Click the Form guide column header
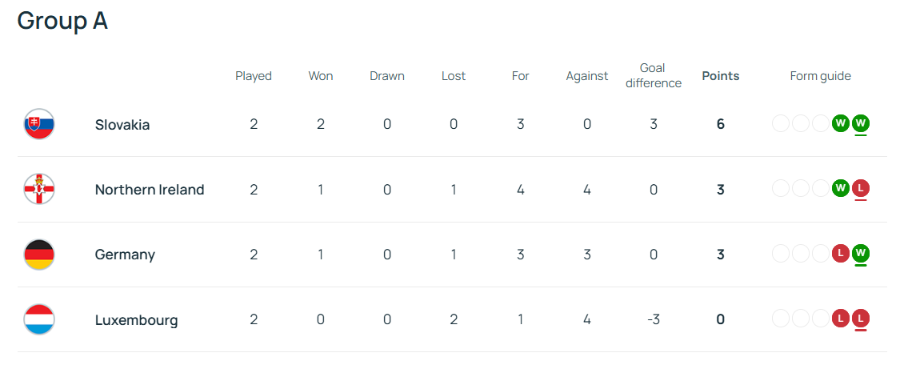This screenshot has width=900, height=365. 820,76
